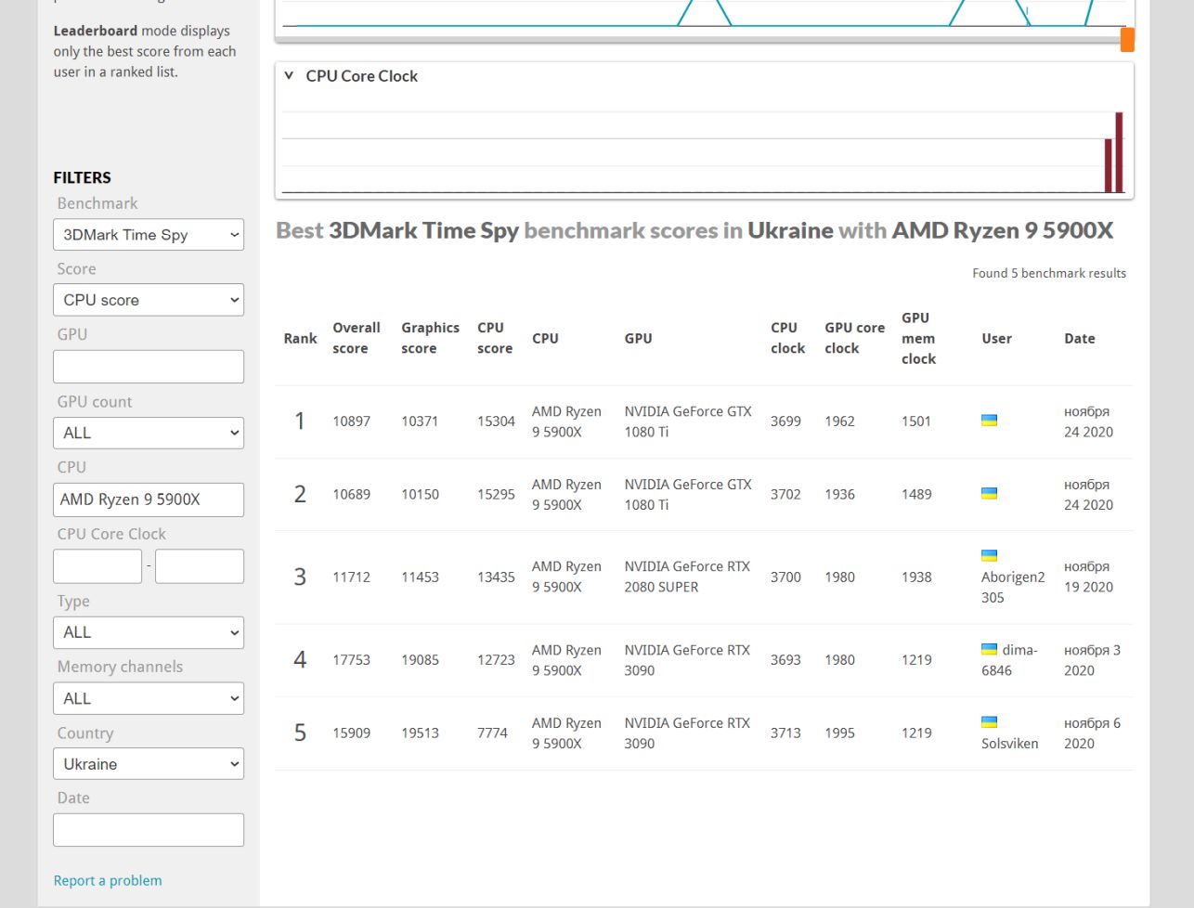Click the tallest dark red bar in CPU Core Clock chart
The image size is (1194, 908).
[x=1119, y=152]
